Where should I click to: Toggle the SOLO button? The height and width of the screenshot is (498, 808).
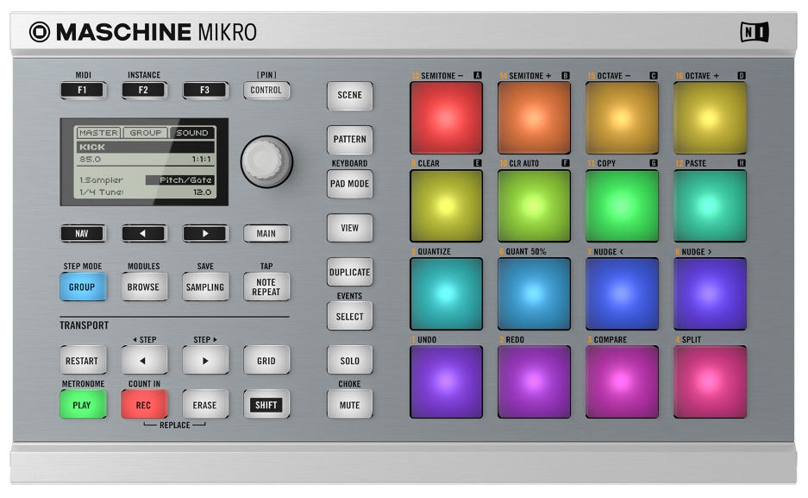(349, 361)
